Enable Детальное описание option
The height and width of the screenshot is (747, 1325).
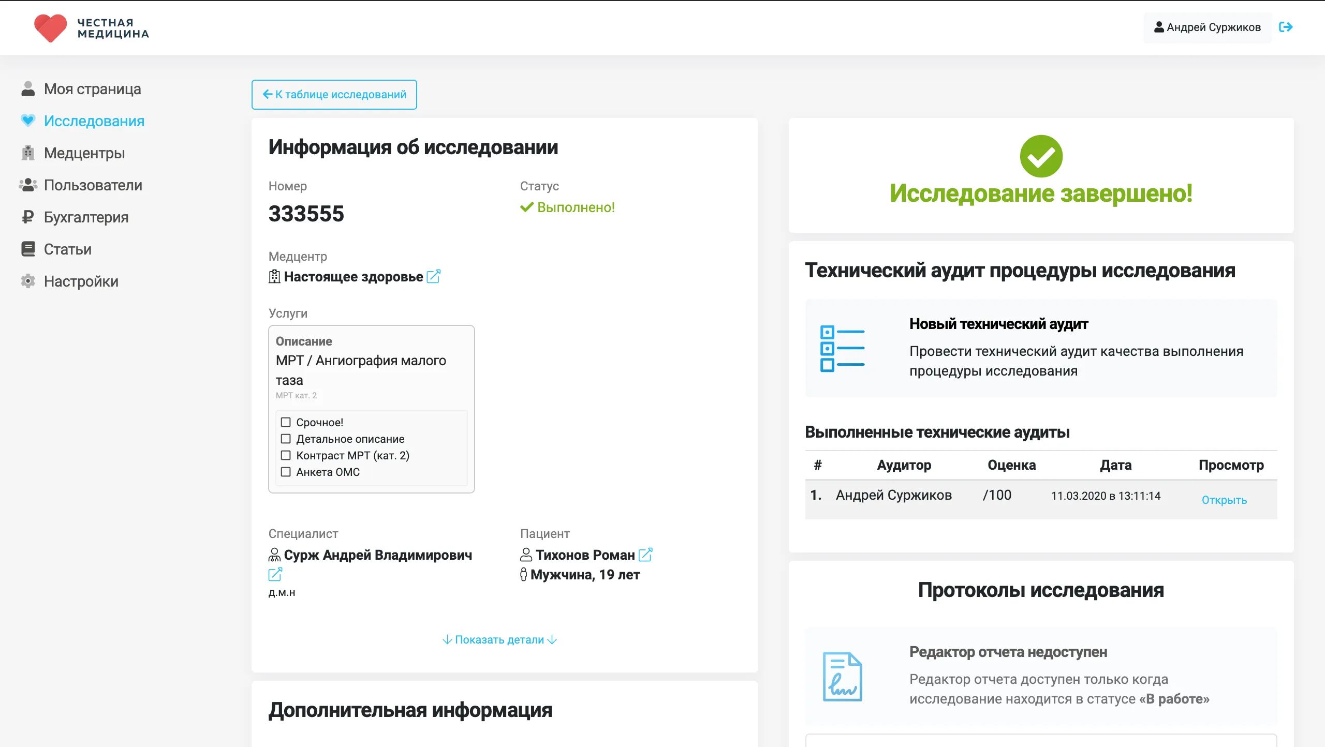(286, 439)
